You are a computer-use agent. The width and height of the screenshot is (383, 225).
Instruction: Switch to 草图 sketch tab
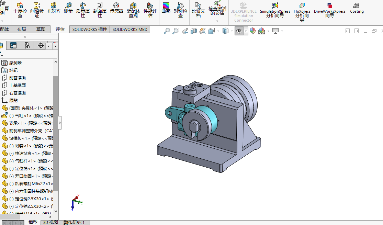pos(41,29)
